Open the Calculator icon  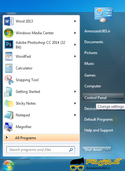[x=9, y=68]
